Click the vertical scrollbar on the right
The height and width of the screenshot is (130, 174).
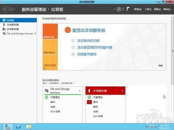click(x=173, y=51)
